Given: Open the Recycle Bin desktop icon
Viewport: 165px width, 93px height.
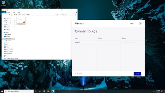Looking at the screenshot, I should coord(3,3).
